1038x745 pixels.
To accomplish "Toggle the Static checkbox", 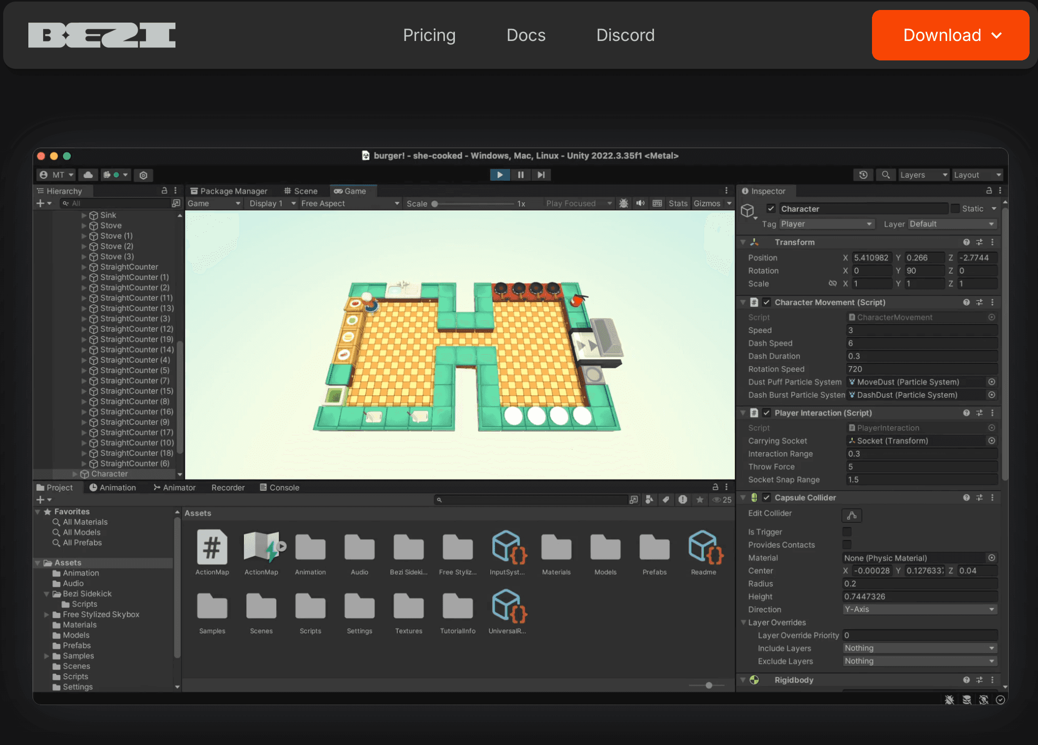I will tap(956, 209).
